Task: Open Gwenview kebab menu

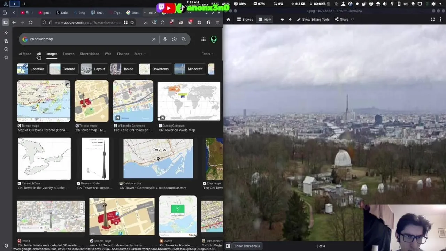Action: [440, 20]
